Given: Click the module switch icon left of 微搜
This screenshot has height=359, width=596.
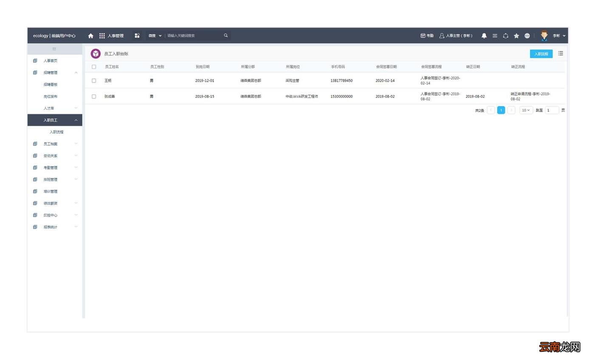Looking at the screenshot, I should 137,36.
